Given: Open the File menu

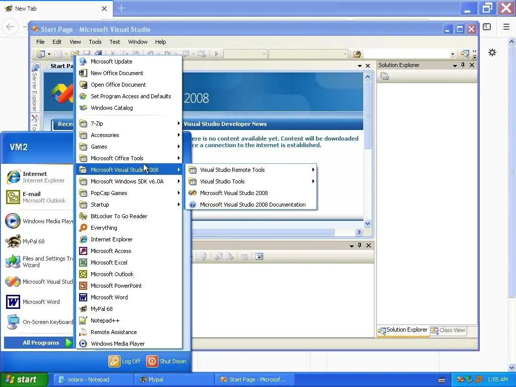Looking at the screenshot, I should pyautogui.click(x=40, y=42).
